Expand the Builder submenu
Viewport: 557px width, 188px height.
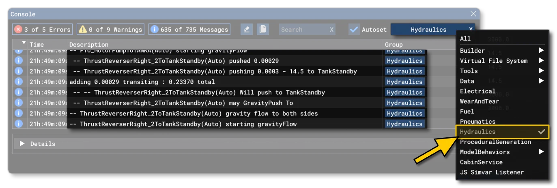tap(502, 51)
